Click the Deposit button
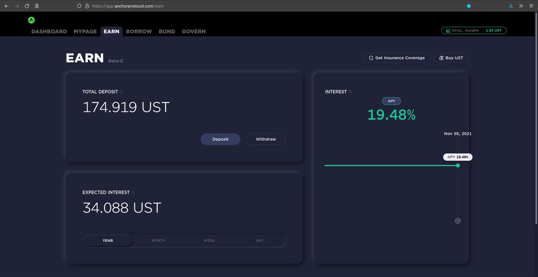The image size is (538, 277). click(221, 139)
